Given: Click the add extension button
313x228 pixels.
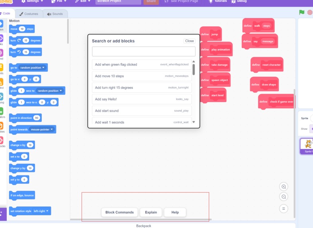Looking at the screenshot, I should (3, 214).
